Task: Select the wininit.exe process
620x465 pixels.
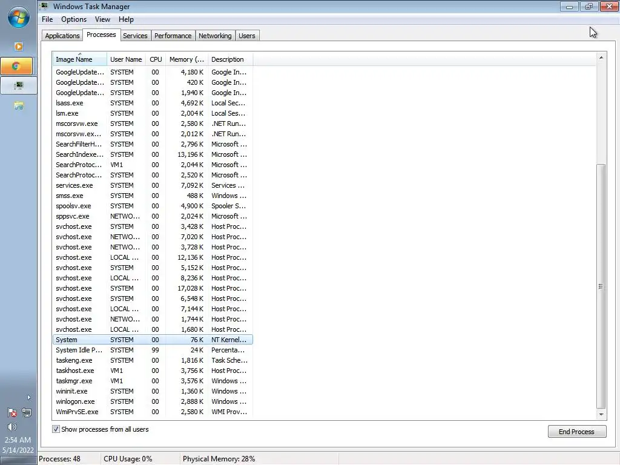Action: point(153,391)
